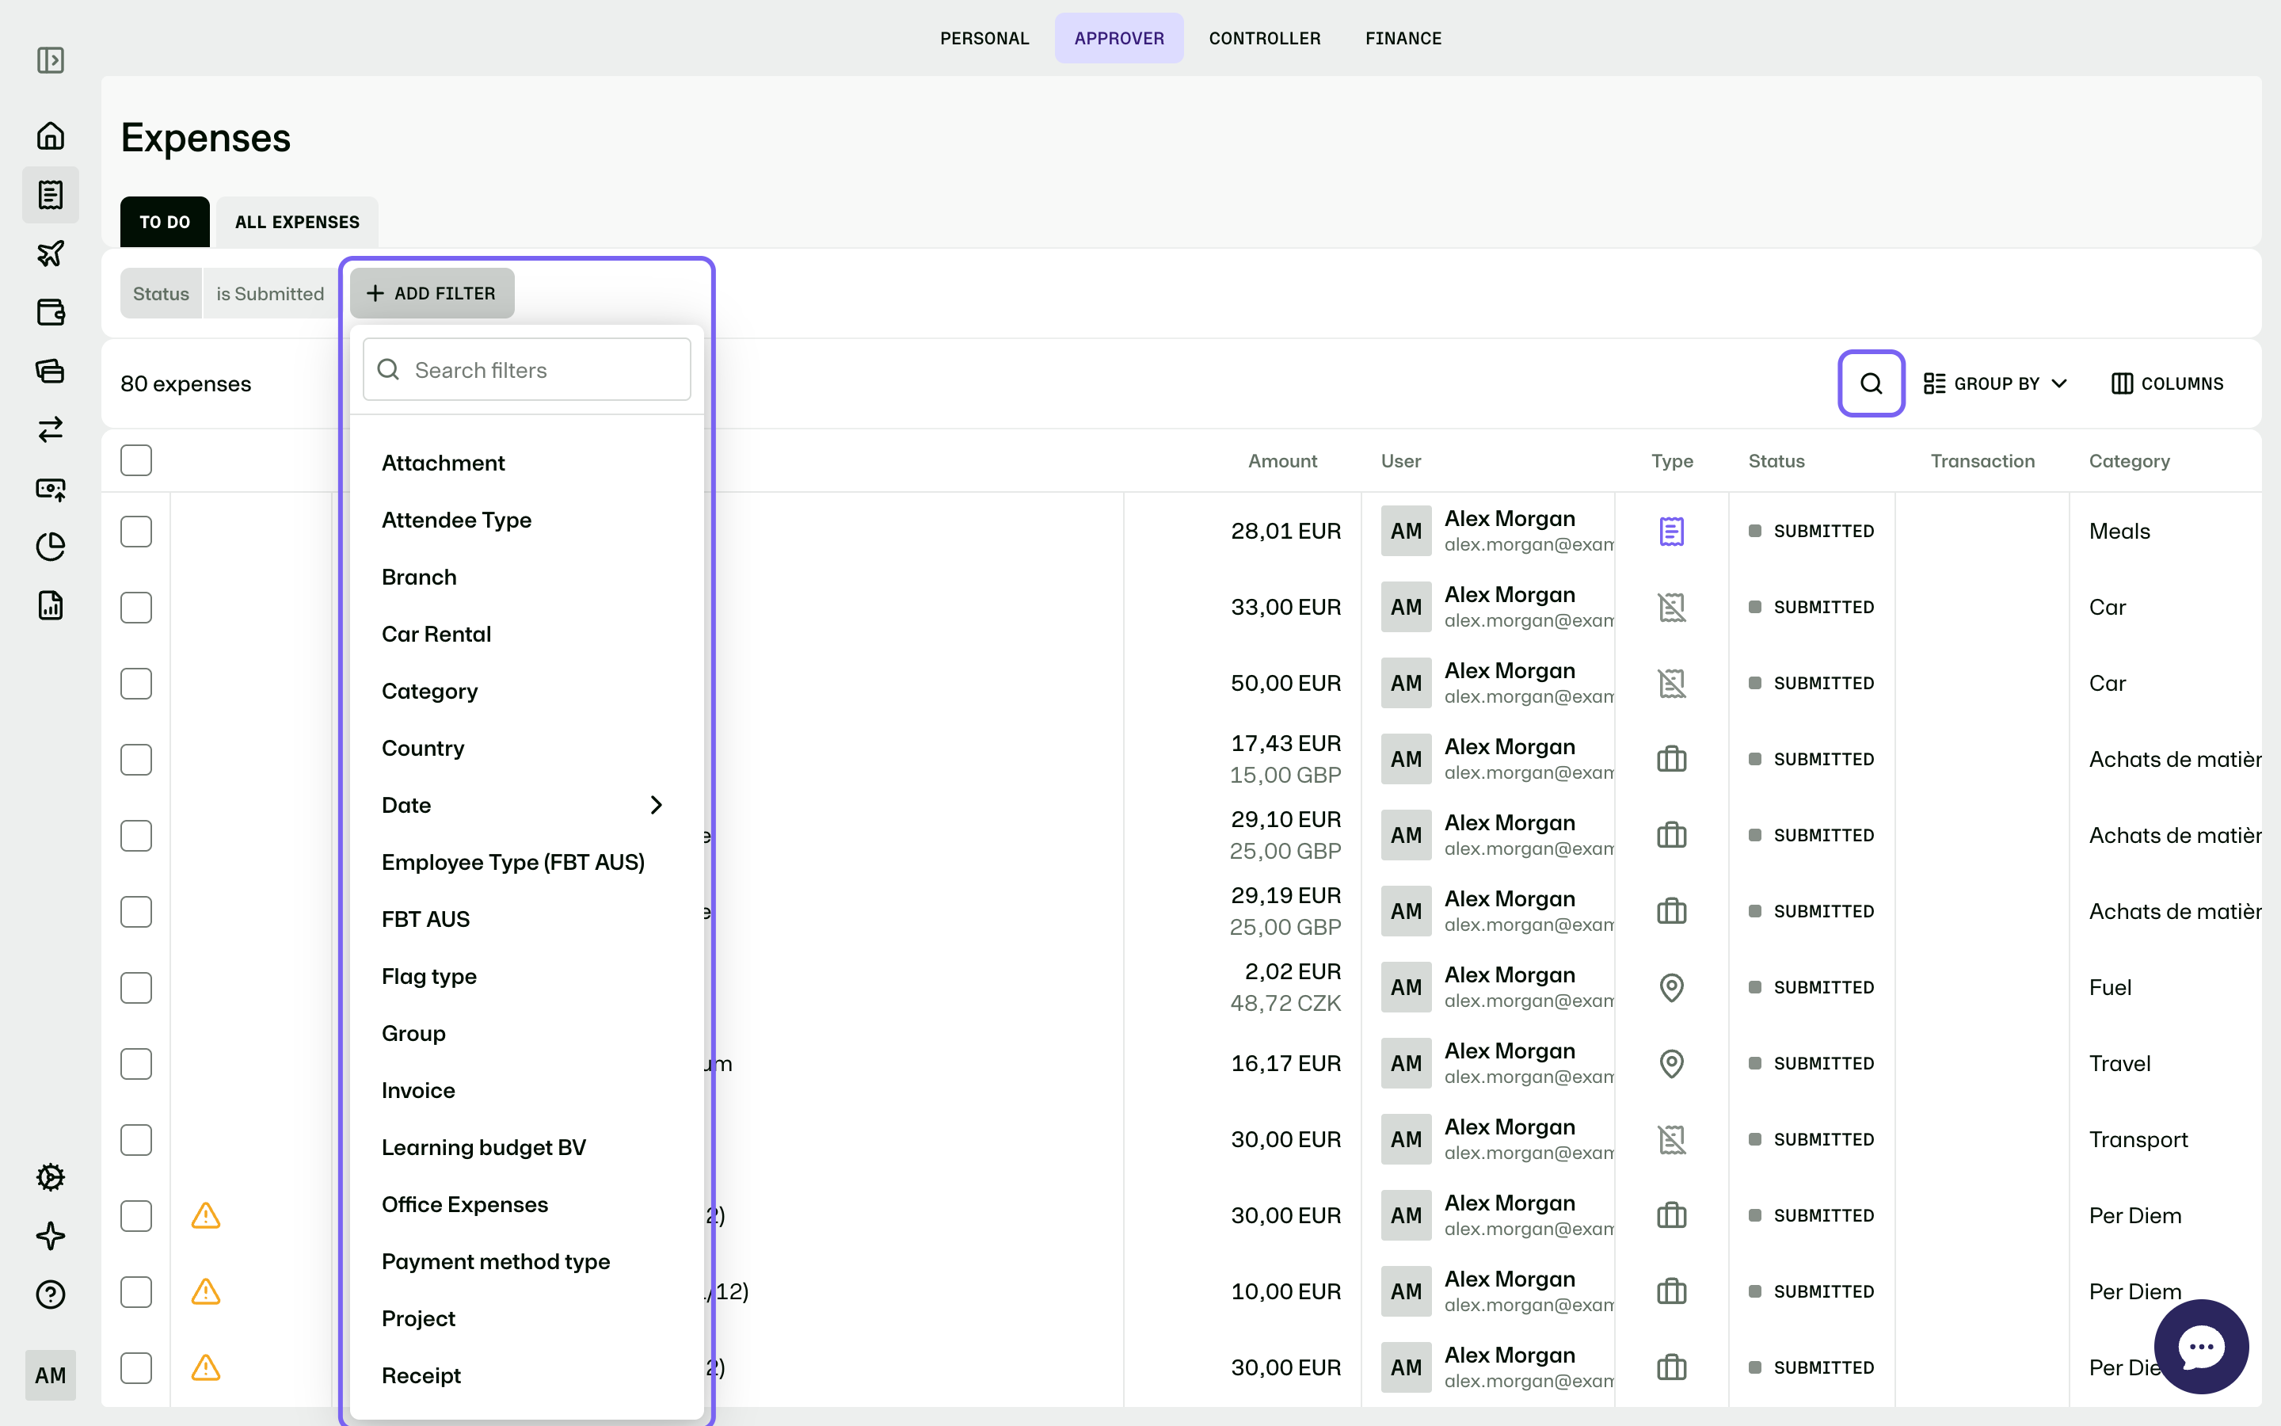Switch to the Approver role tab

pyautogui.click(x=1119, y=38)
